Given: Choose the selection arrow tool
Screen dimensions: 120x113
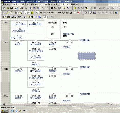Looking at the screenshot, I should click(x=37, y=13).
